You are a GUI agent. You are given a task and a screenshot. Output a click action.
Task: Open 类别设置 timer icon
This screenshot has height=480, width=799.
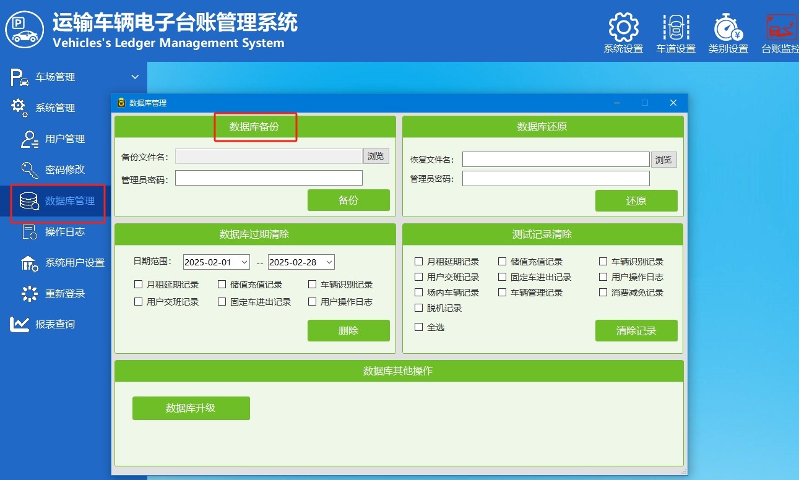tap(728, 28)
